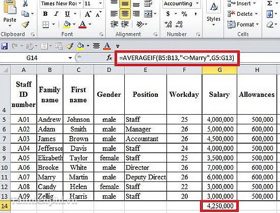Toggle Underline formatting
Image resolution: width=280 pixels, height=213 pixels.
(x=67, y=14)
